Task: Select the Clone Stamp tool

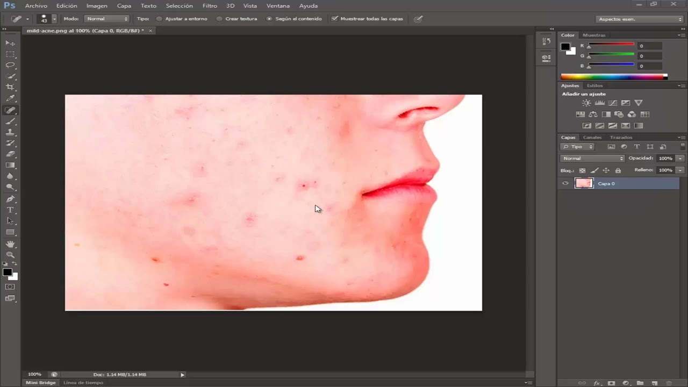Action: [x=10, y=132]
